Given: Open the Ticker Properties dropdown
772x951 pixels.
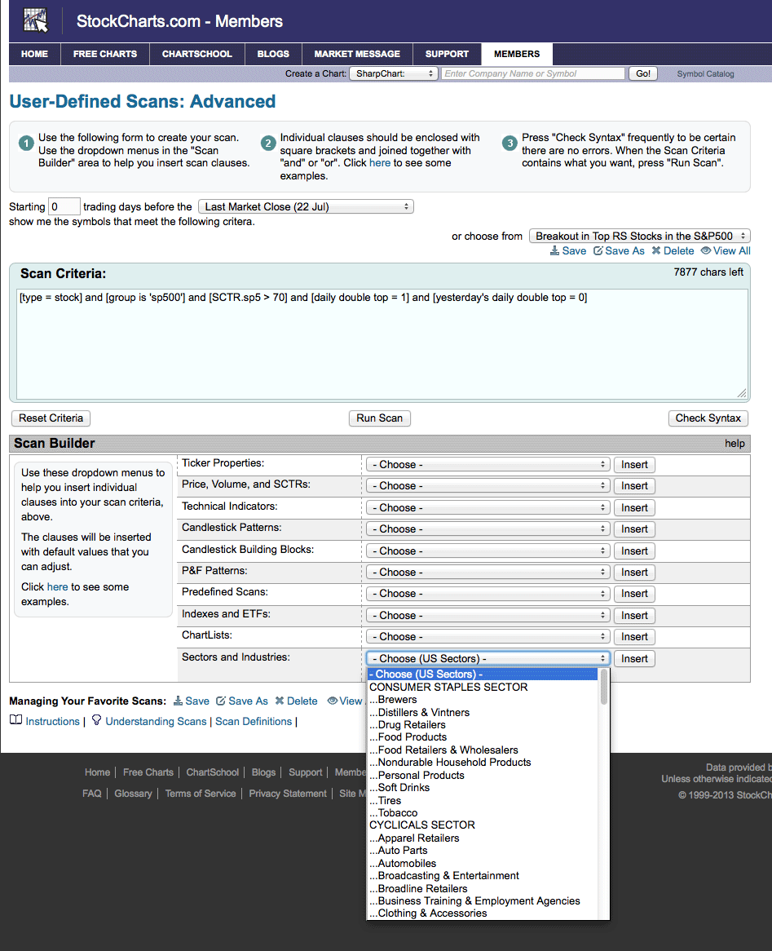Looking at the screenshot, I should [x=487, y=465].
